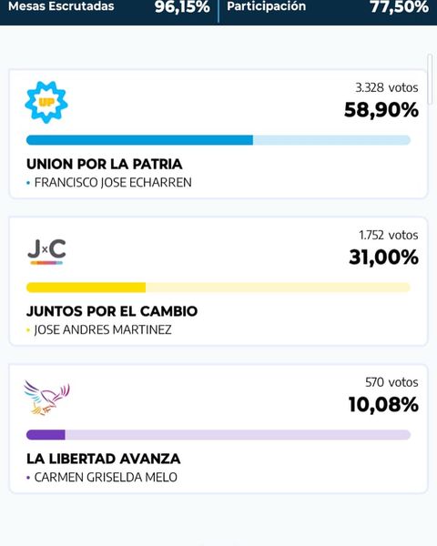437x546 pixels.
Task: Click the JxC party logo
Action: [46, 251]
